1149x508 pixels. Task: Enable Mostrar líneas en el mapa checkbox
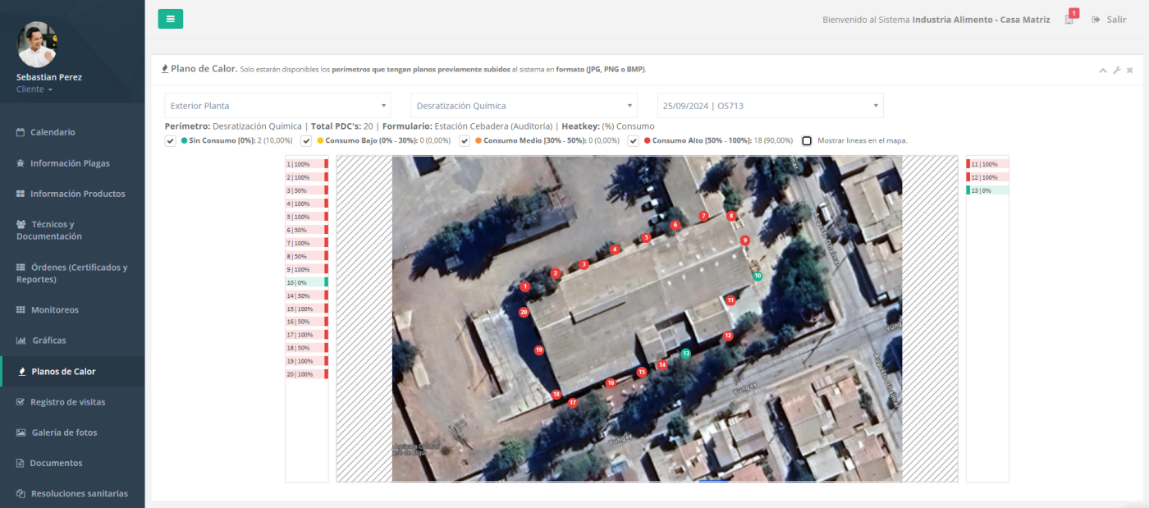[807, 140]
